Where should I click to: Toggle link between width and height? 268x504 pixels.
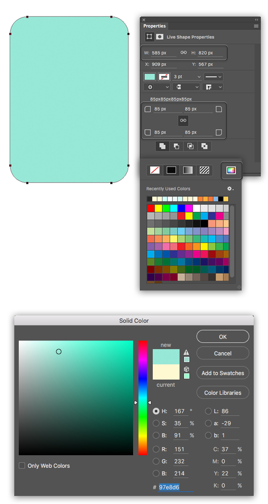[184, 52]
